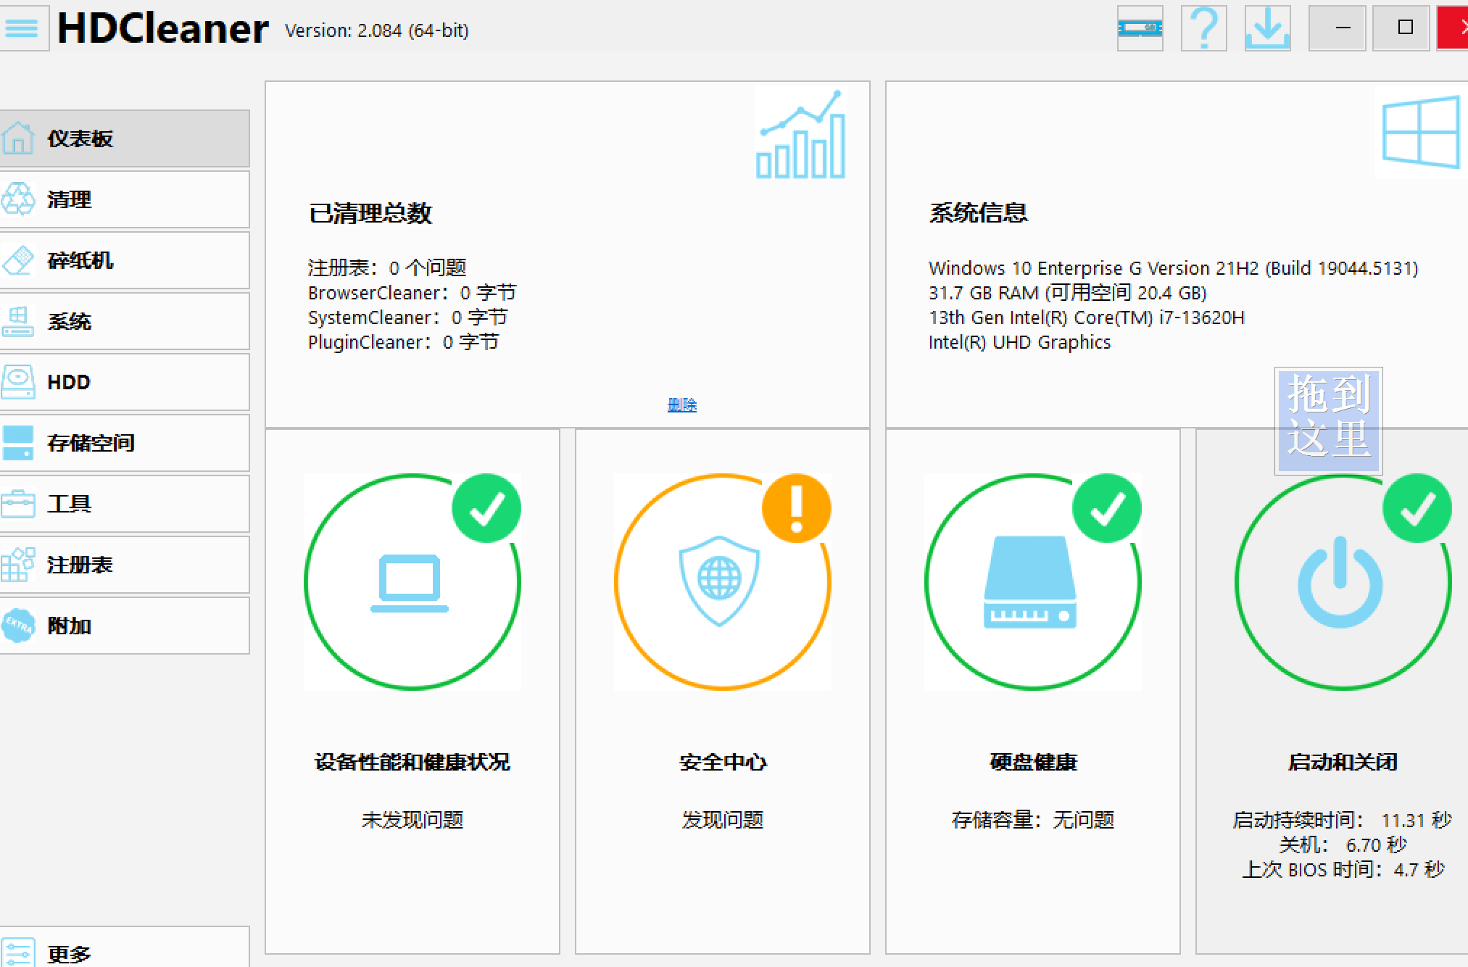
Task: Click the recycle icon beside 清理
Action: [17, 199]
